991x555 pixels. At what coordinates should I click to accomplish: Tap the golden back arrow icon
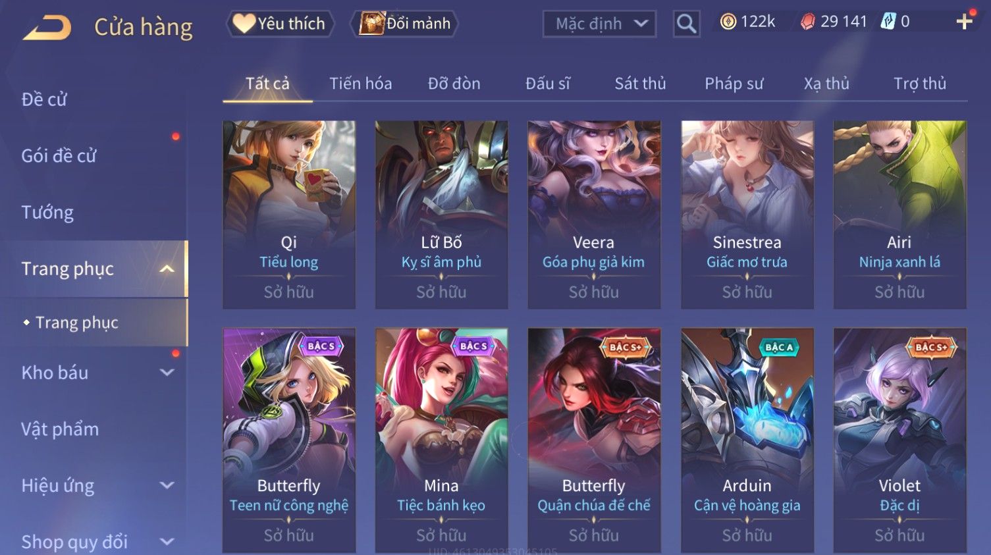pos(47,28)
